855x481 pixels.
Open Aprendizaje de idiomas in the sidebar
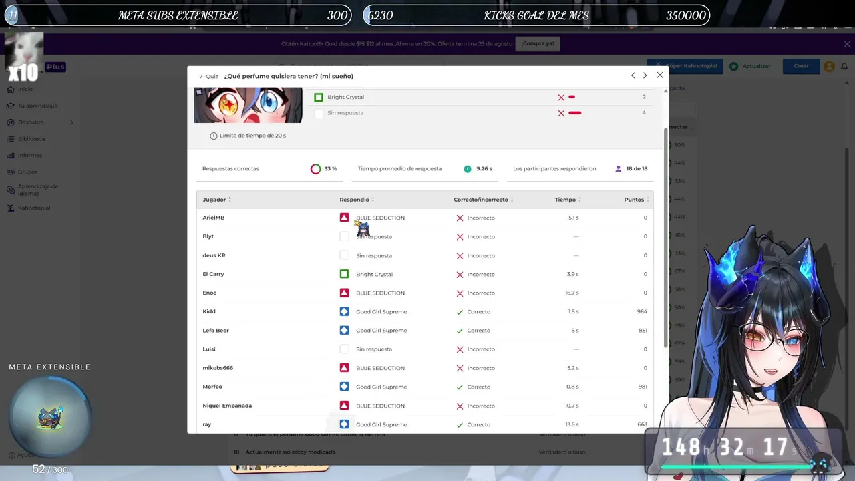coord(38,190)
